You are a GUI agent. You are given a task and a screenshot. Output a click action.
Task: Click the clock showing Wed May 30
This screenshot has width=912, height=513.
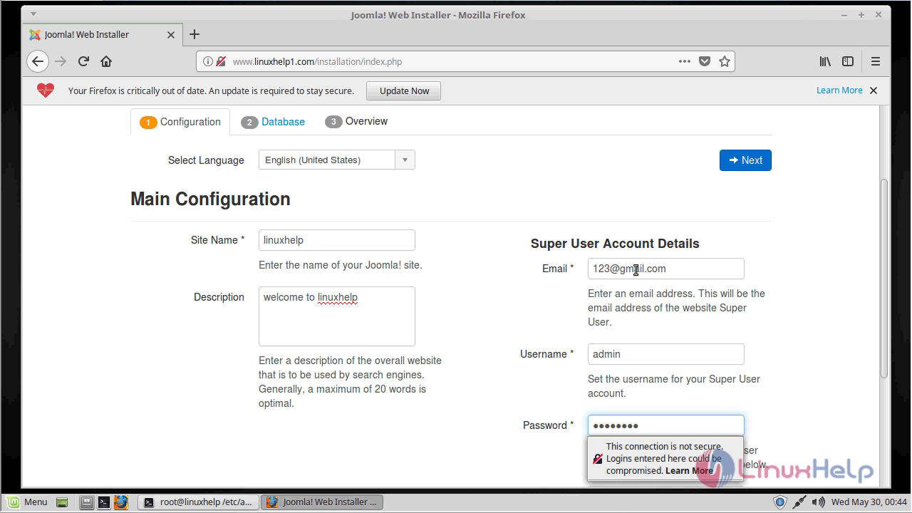tap(869, 502)
